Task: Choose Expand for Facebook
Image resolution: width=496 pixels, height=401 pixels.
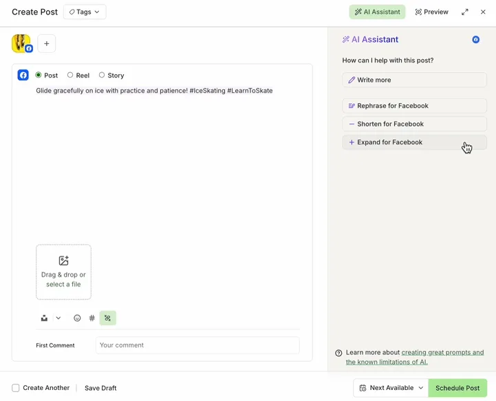Action: (x=414, y=142)
